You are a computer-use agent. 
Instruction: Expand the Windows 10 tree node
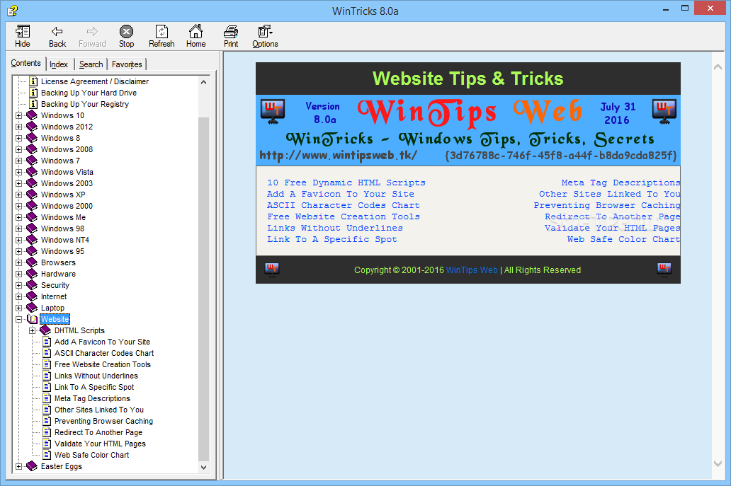click(18, 115)
